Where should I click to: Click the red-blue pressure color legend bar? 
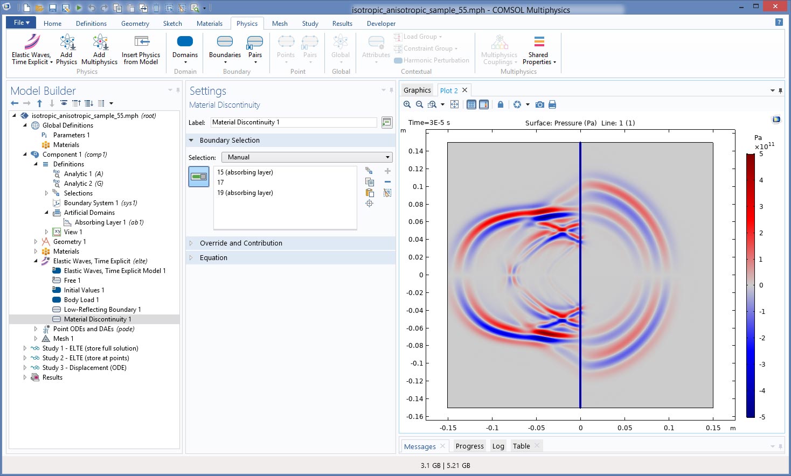click(x=750, y=285)
